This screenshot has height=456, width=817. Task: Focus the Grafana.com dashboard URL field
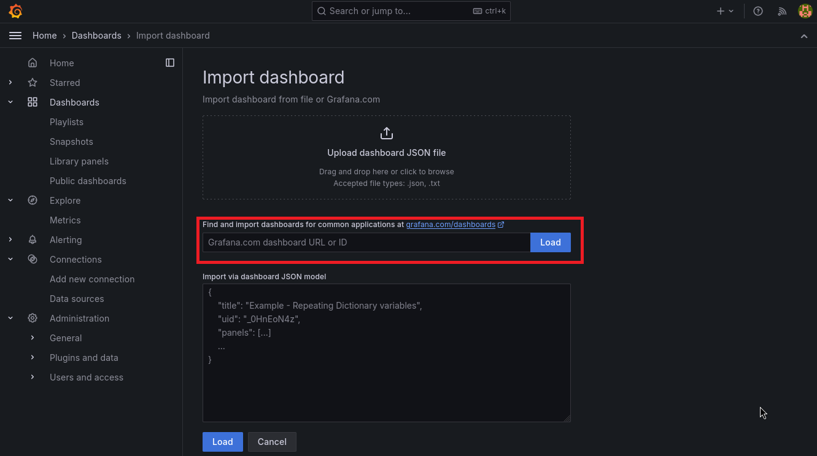[x=366, y=242]
